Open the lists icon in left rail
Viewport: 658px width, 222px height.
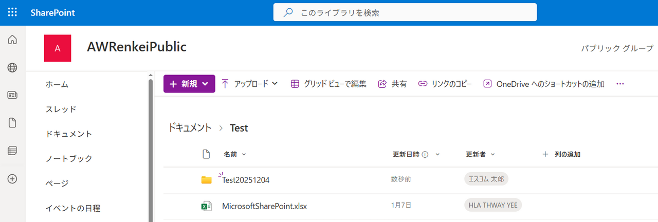point(12,151)
